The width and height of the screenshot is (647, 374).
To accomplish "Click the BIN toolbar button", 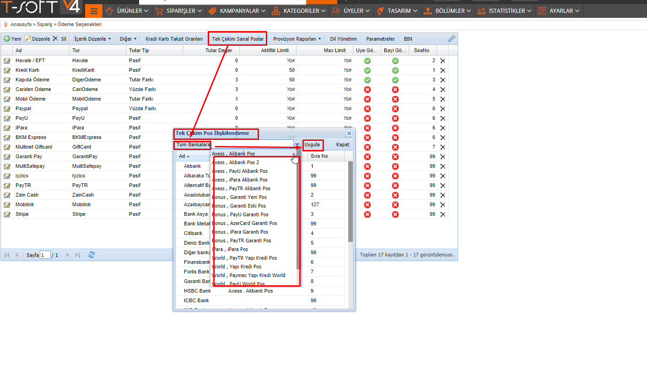I will click(408, 39).
